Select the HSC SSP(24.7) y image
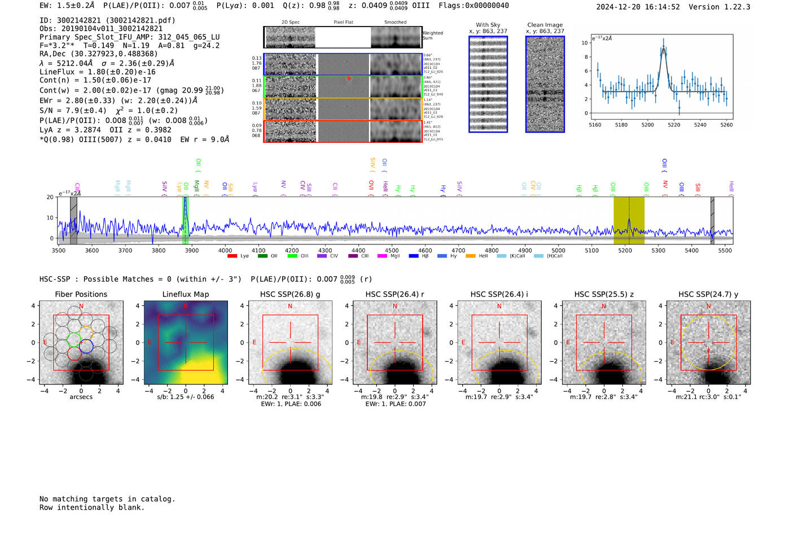790x538 pixels. point(709,342)
